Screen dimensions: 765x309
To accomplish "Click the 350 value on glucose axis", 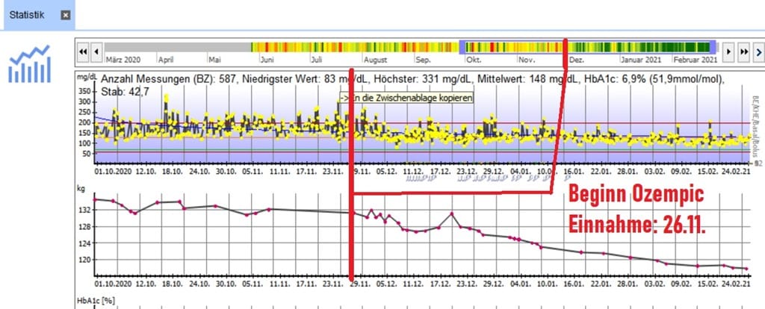I will [84, 91].
